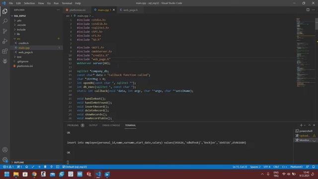Open the Explorer view in activity bar
This screenshot has height=179, width=318.
(5, 11)
